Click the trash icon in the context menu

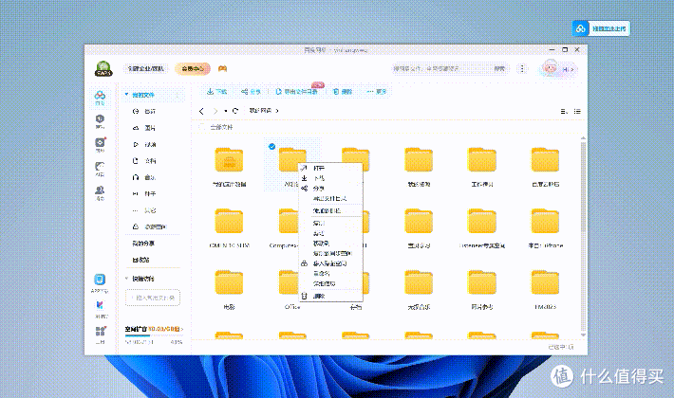pos(305,296)
